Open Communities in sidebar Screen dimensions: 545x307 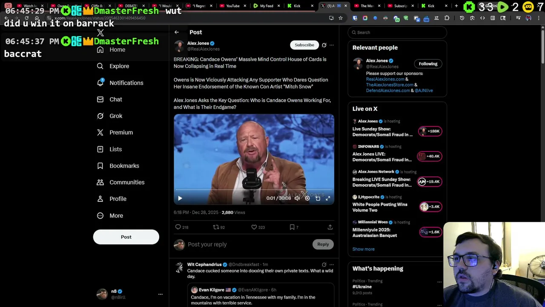(x=120, y=182)
